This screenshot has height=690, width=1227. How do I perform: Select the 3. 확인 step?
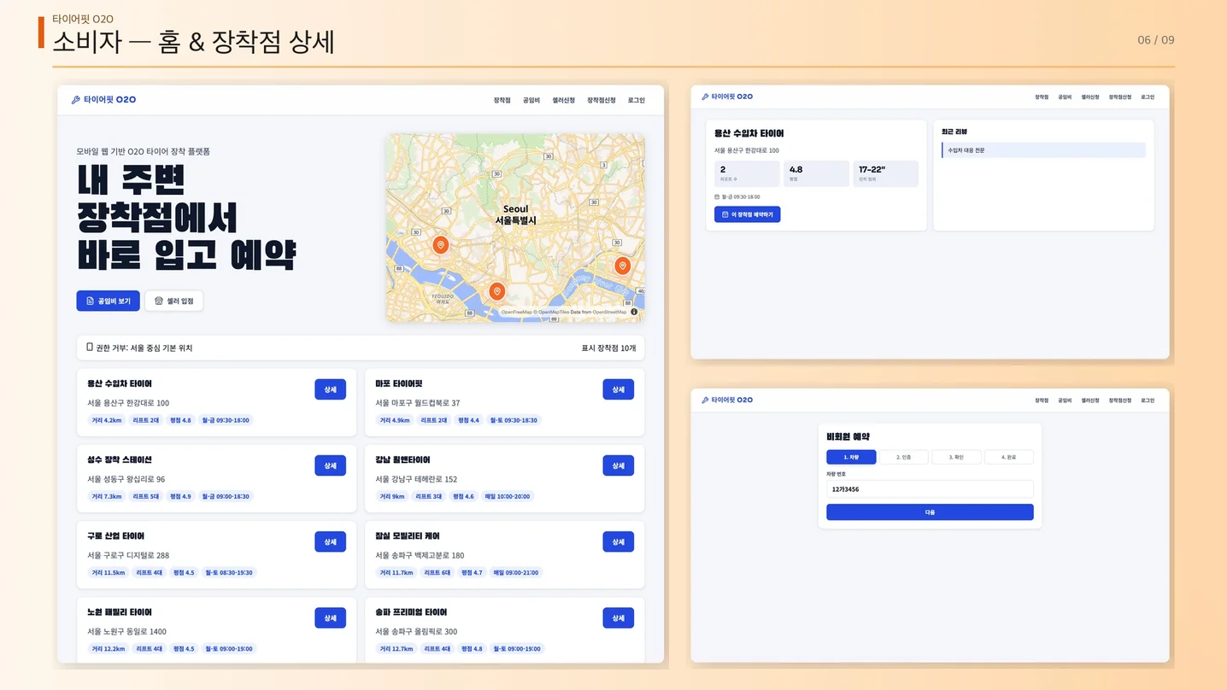956,457
